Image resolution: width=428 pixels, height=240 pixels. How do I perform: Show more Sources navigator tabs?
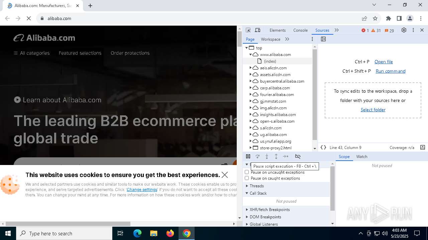coord(287,39)
